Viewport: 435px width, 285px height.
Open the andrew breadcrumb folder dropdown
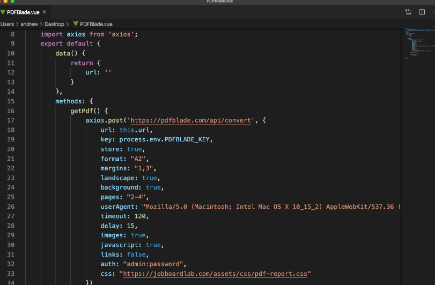coord(29,24)
